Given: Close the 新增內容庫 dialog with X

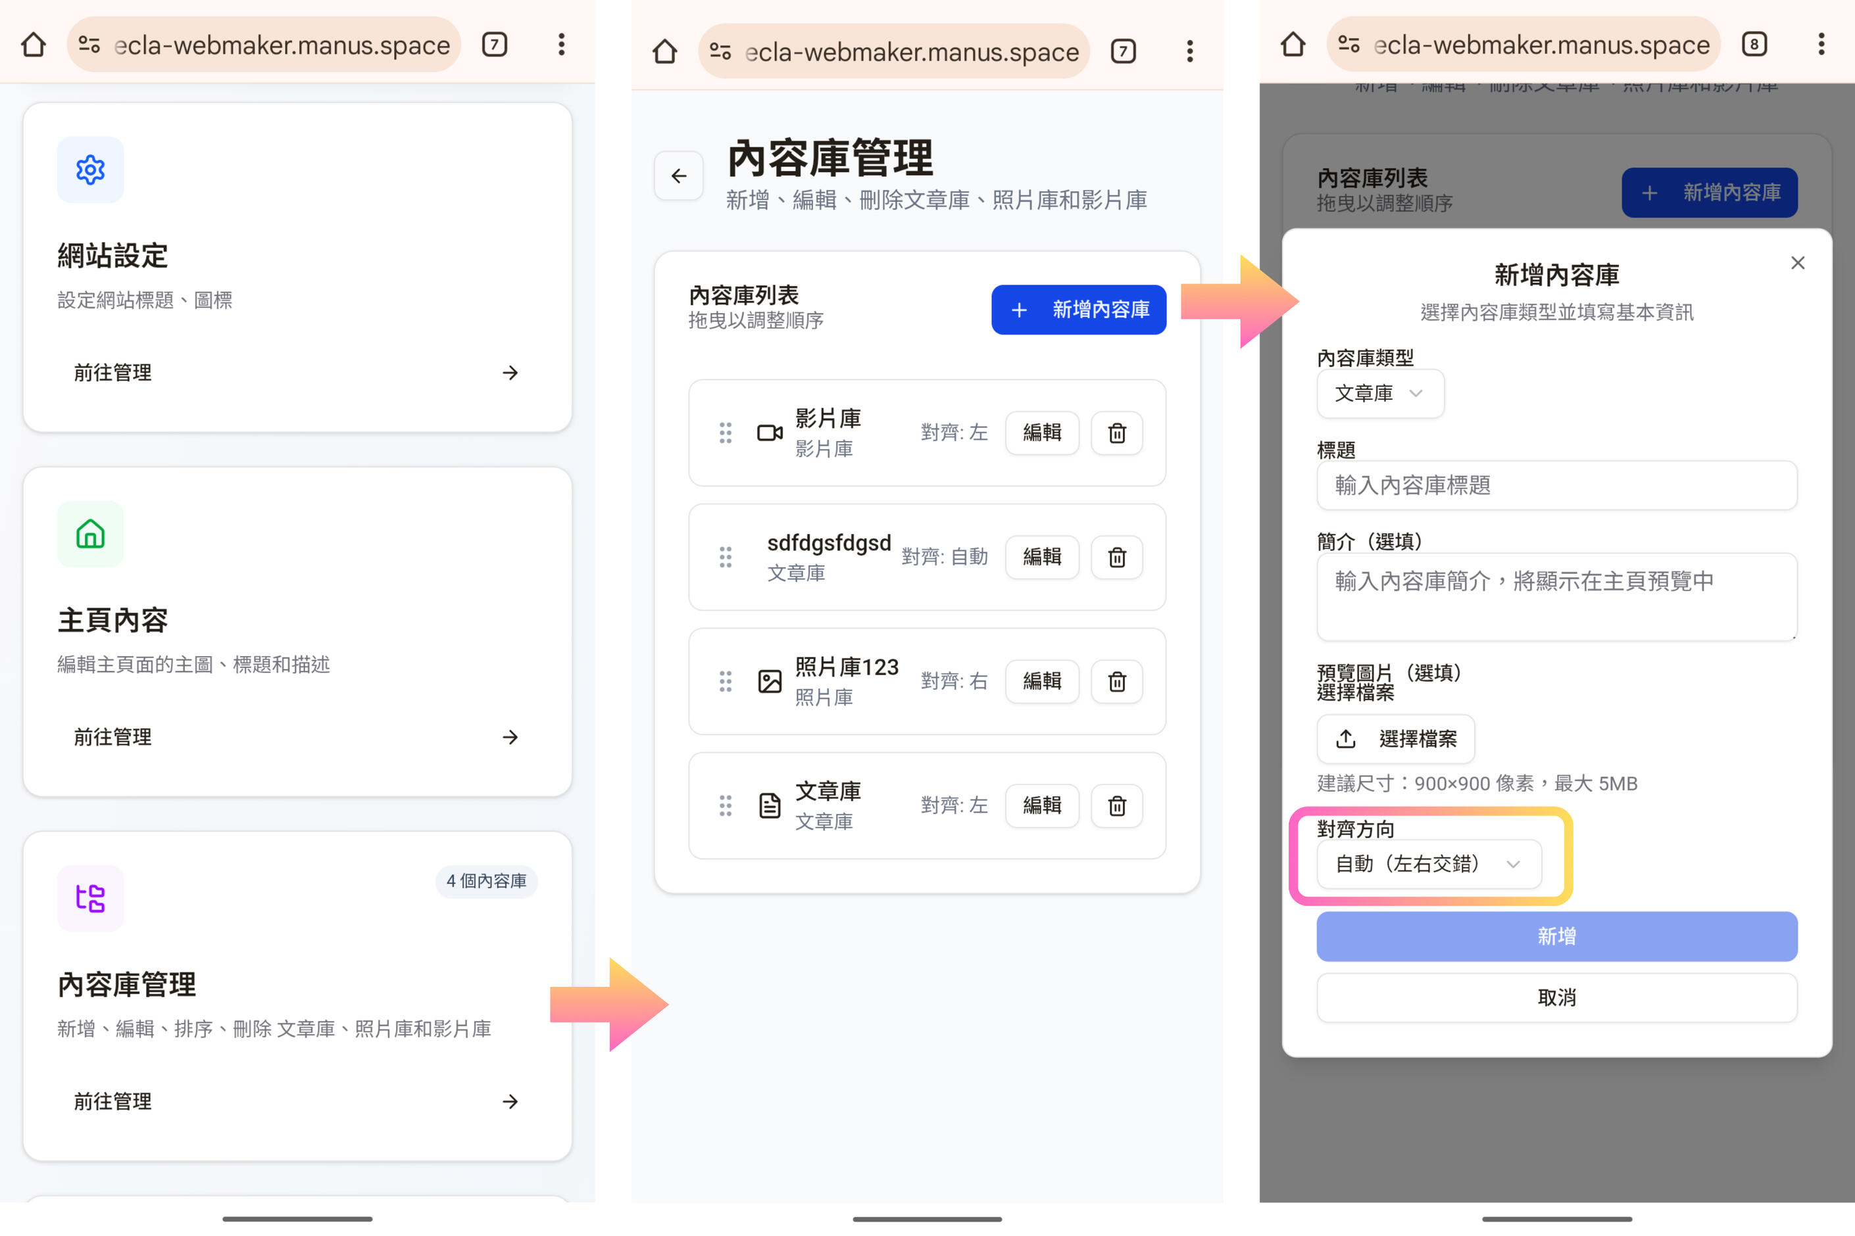Looking at the screenshot, I should (1797, 262).
